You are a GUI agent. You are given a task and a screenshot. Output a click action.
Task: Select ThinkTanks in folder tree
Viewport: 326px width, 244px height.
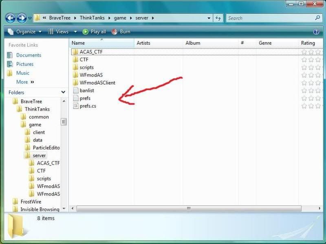[x=37, y=109]
